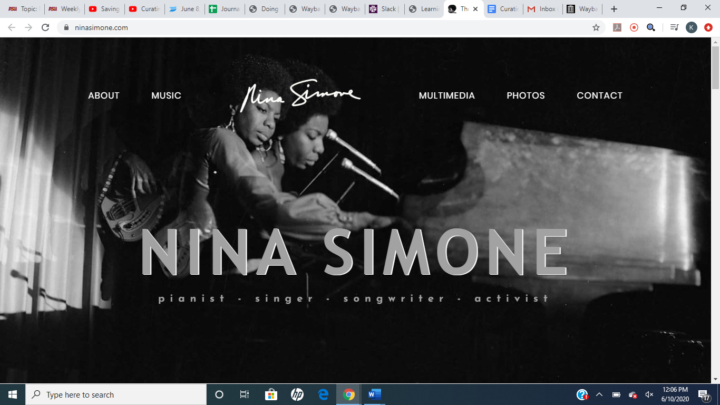The height and width of the screenshot is (405, 720).
Task: Click the red record extension icon
Action: (634, 27)
